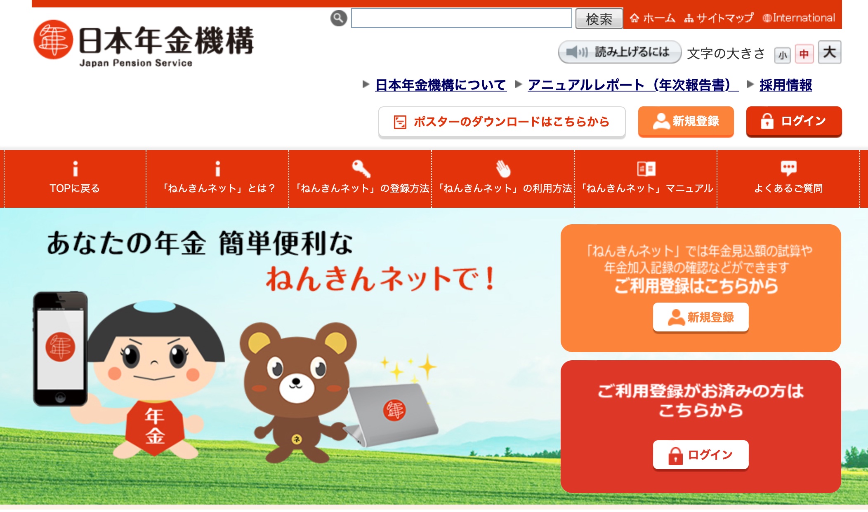Click the globe icon beside International
The height and width of the screenshot is (512, 868).
(x=767, y=18)
